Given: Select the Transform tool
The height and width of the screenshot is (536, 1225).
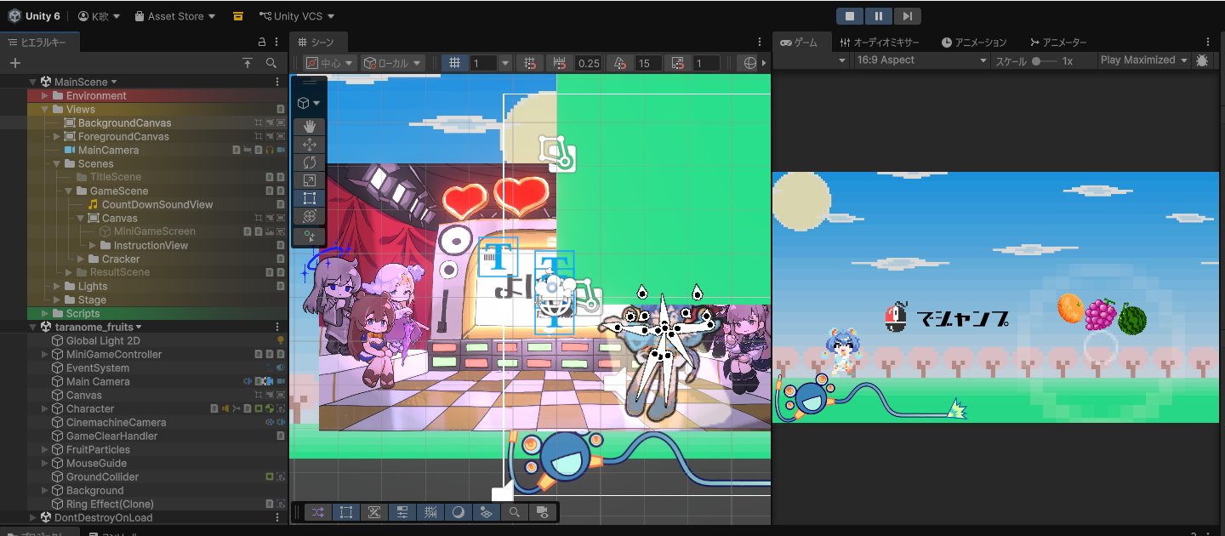Looking at the screenshot, I should click(310, 216).
